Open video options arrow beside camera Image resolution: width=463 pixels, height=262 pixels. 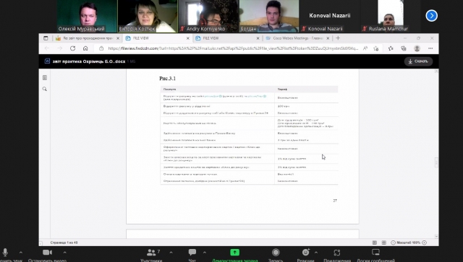[64, 253]
